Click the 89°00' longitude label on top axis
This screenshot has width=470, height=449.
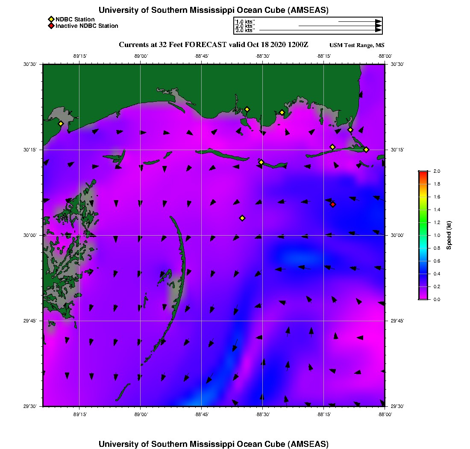[141, 56]
